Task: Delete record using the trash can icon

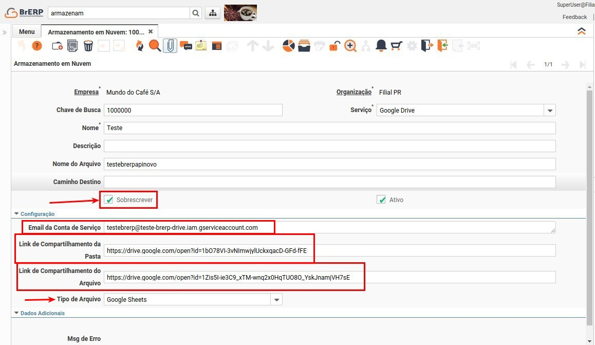Action: coord(88,46)
